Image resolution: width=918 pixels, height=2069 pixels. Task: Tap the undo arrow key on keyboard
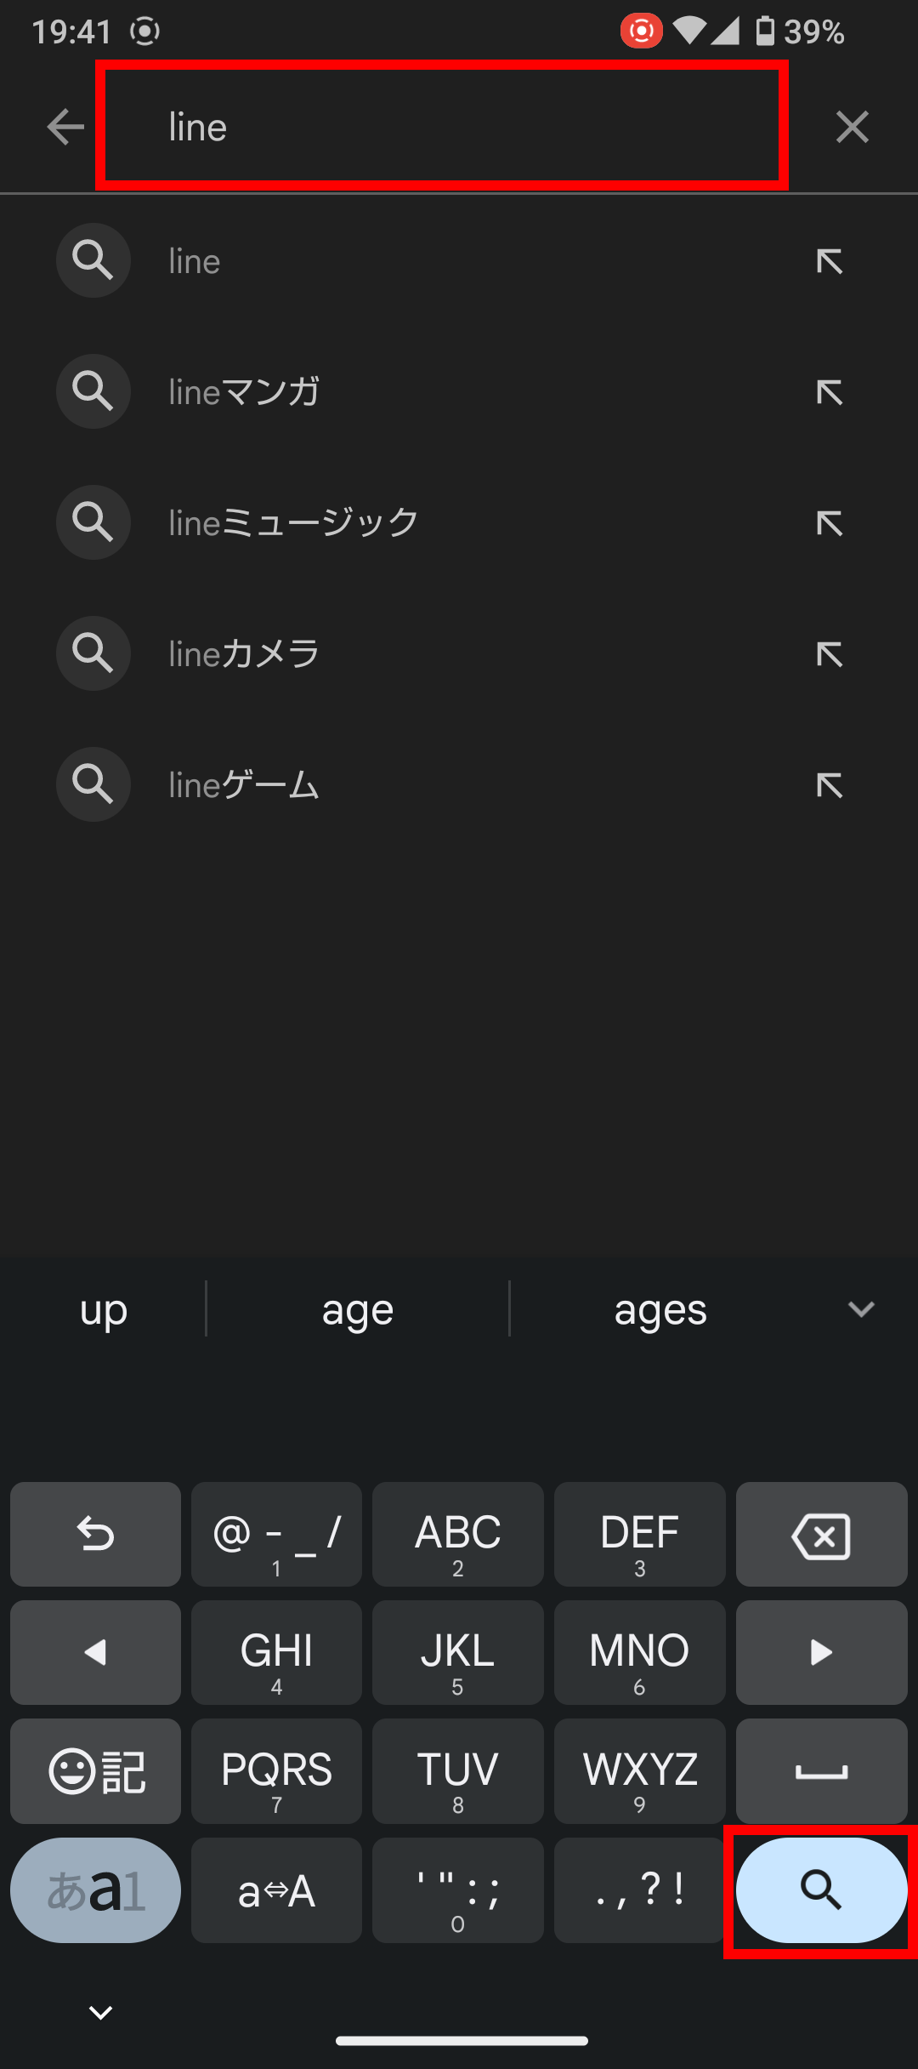tap(95, 1535)
